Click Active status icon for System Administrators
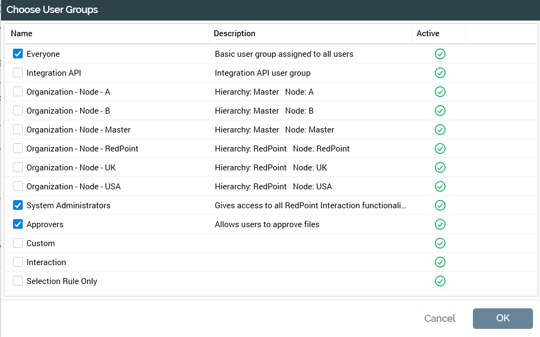The width and height of the screenshot is (540, 337). 440,206
